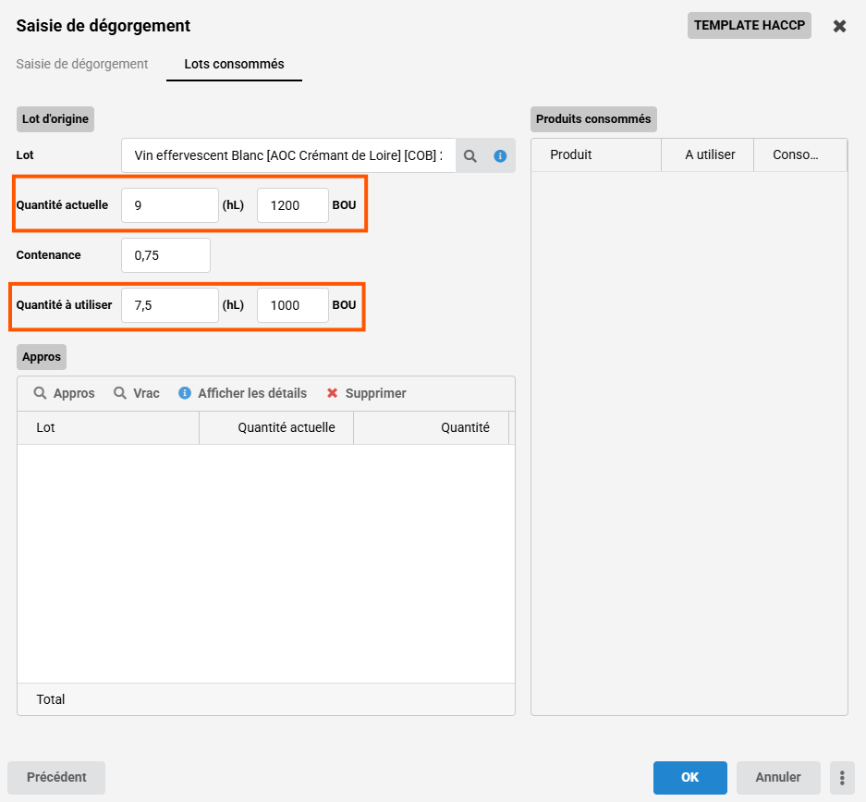Click the Vrac search toolbar button
This screenshot has height=802, width=866.
137,393
